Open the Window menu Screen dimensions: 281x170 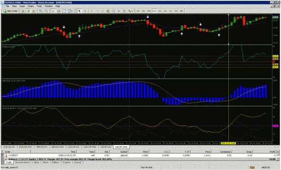coord(49,6)
